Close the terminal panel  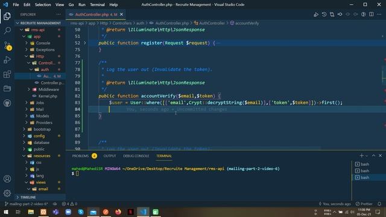pos(380,156)
